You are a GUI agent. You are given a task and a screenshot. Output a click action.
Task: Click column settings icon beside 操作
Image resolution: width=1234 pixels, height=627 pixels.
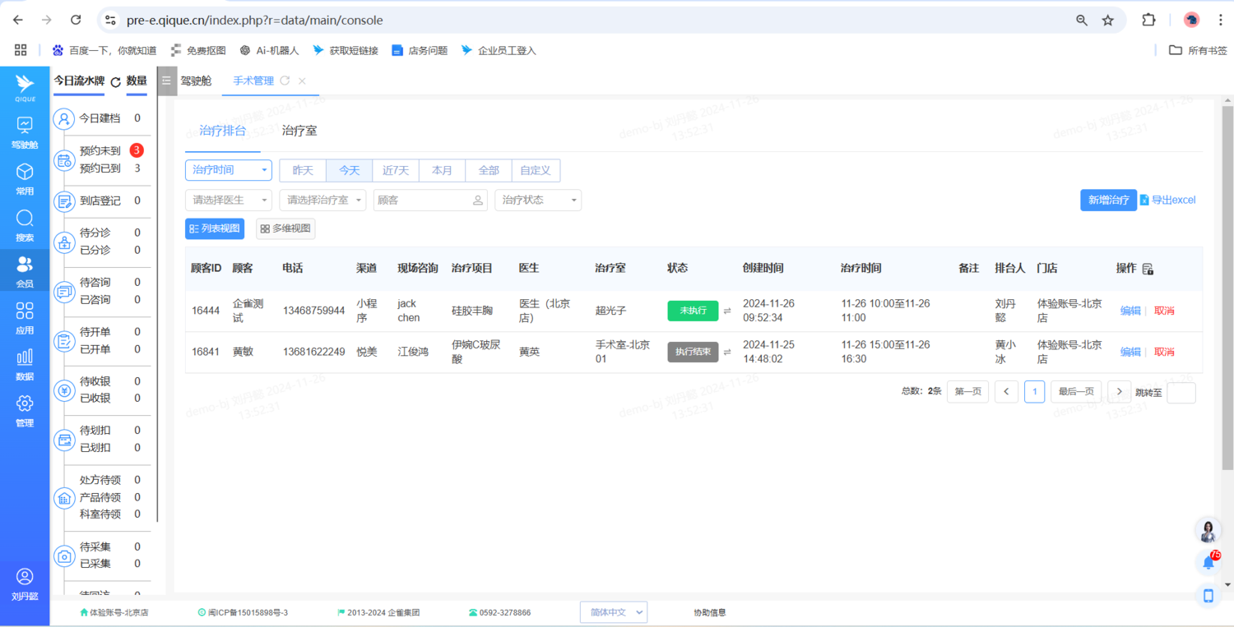coord(1148,269)
